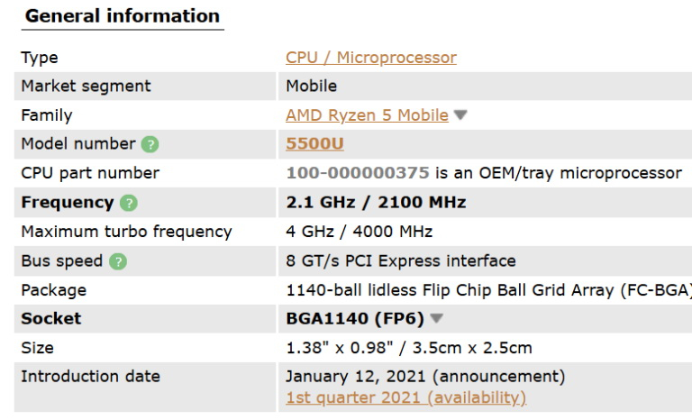Follow the AMD Ryzen 5 Mobile link
Viewport: 692px width, 420px height.
[367, 115]
